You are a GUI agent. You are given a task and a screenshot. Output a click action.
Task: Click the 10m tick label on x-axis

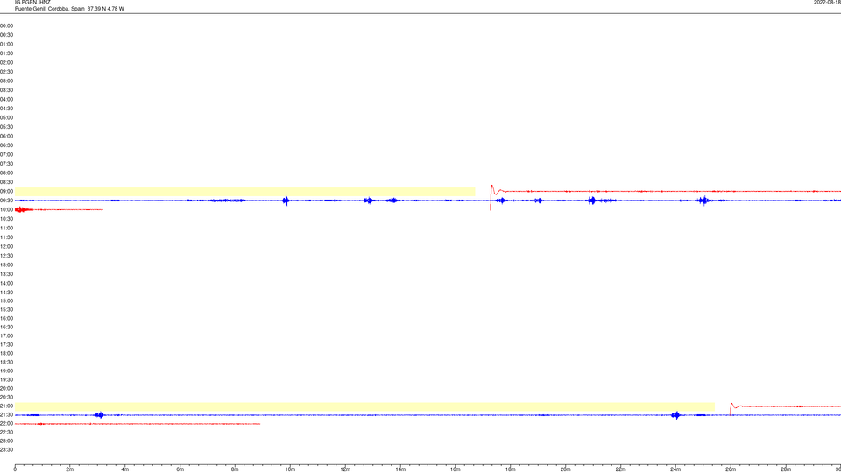290,469
